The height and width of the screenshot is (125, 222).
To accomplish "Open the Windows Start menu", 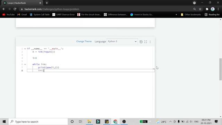I will (x=4, y=122).
